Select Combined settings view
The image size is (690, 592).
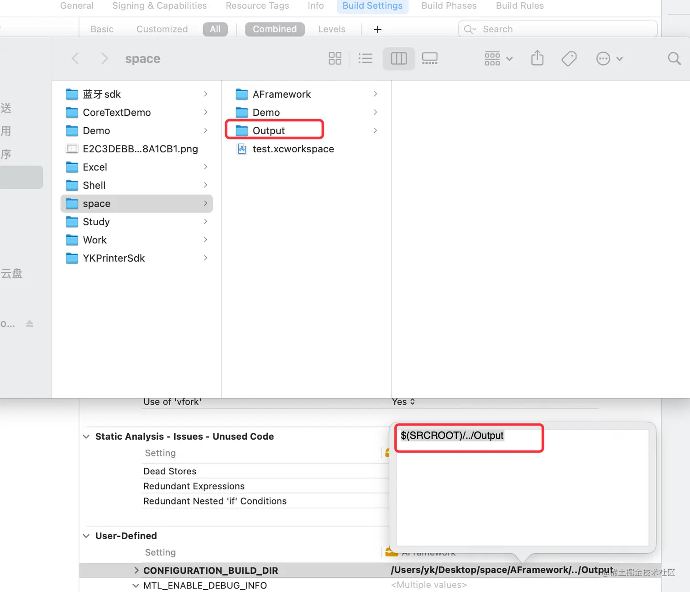point(275,29)
